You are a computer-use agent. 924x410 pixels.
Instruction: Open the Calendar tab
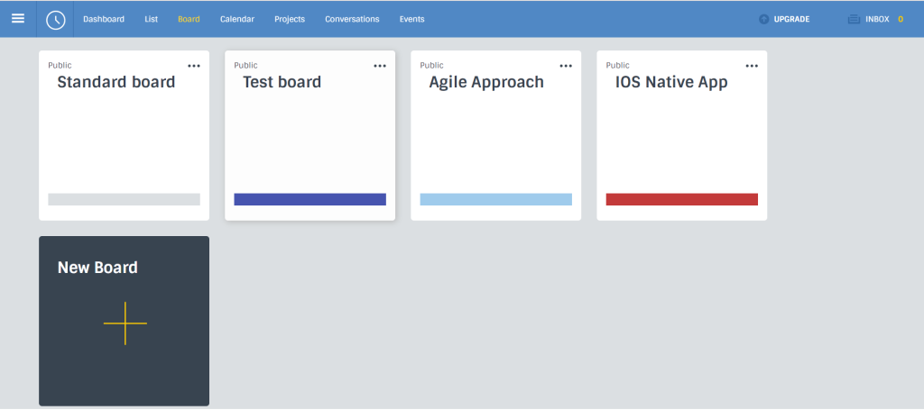tap(237, 19)
